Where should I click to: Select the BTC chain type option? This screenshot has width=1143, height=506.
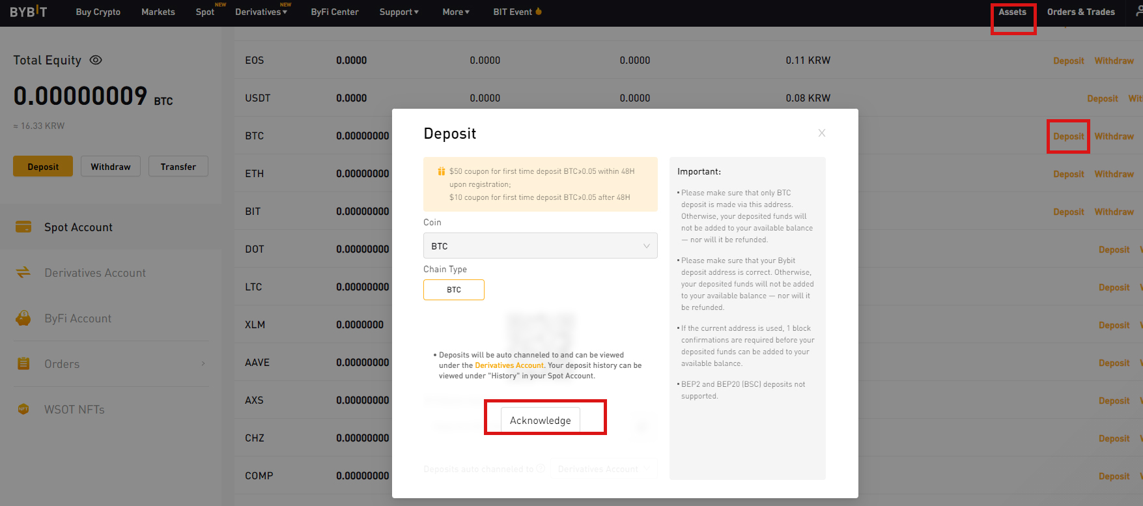tap(454, 290)
